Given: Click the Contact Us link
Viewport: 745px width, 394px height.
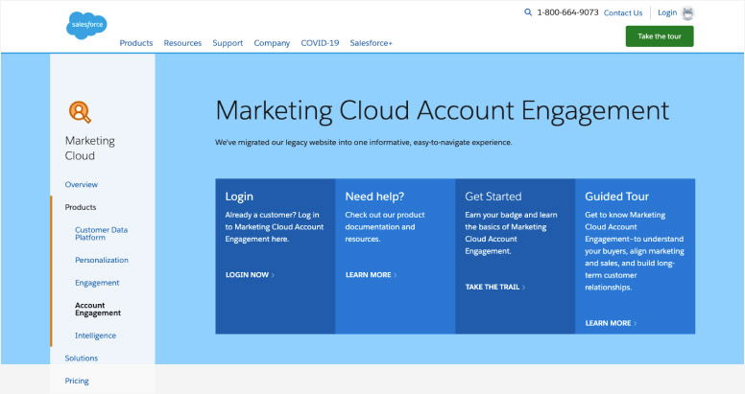Looking at the screenshot, I should coord(623,12).
